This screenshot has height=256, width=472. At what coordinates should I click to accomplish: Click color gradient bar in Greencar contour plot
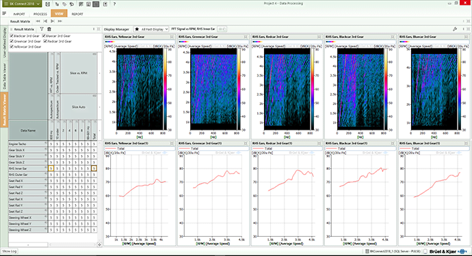[183, 42]
